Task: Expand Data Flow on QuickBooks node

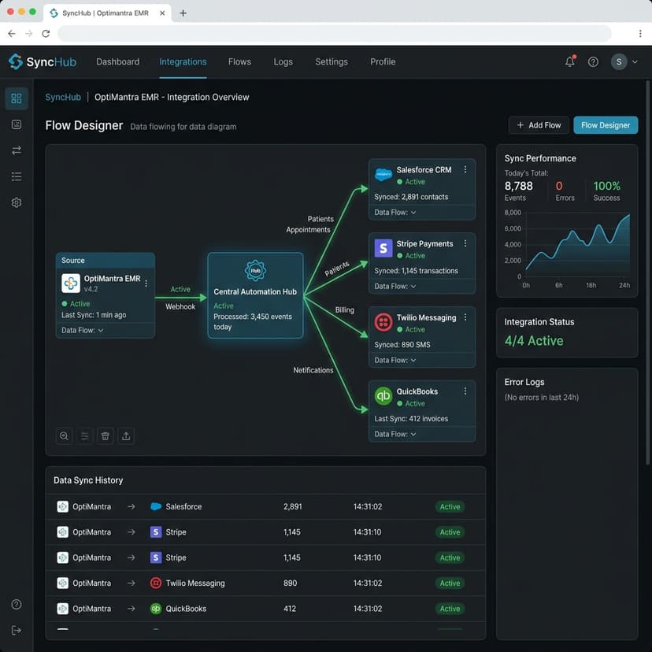Action: coord(395,434)
